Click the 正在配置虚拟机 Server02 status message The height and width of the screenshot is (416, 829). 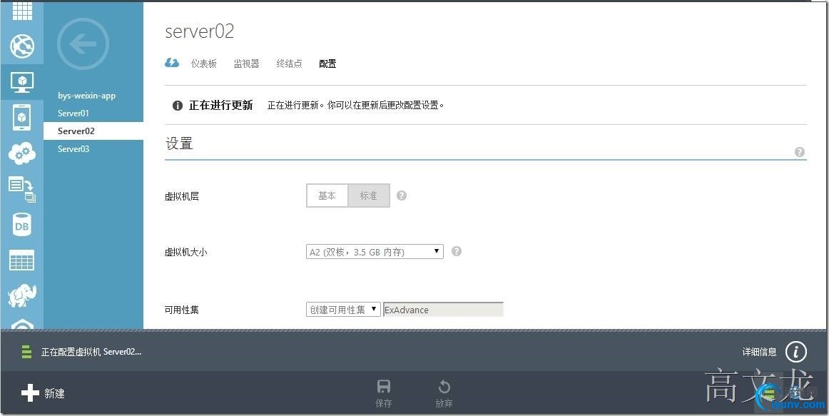[91, 352]
